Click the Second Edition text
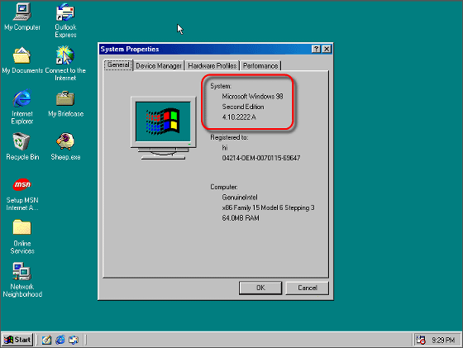The height and width of the screenshot is (348, 463). 243,107
